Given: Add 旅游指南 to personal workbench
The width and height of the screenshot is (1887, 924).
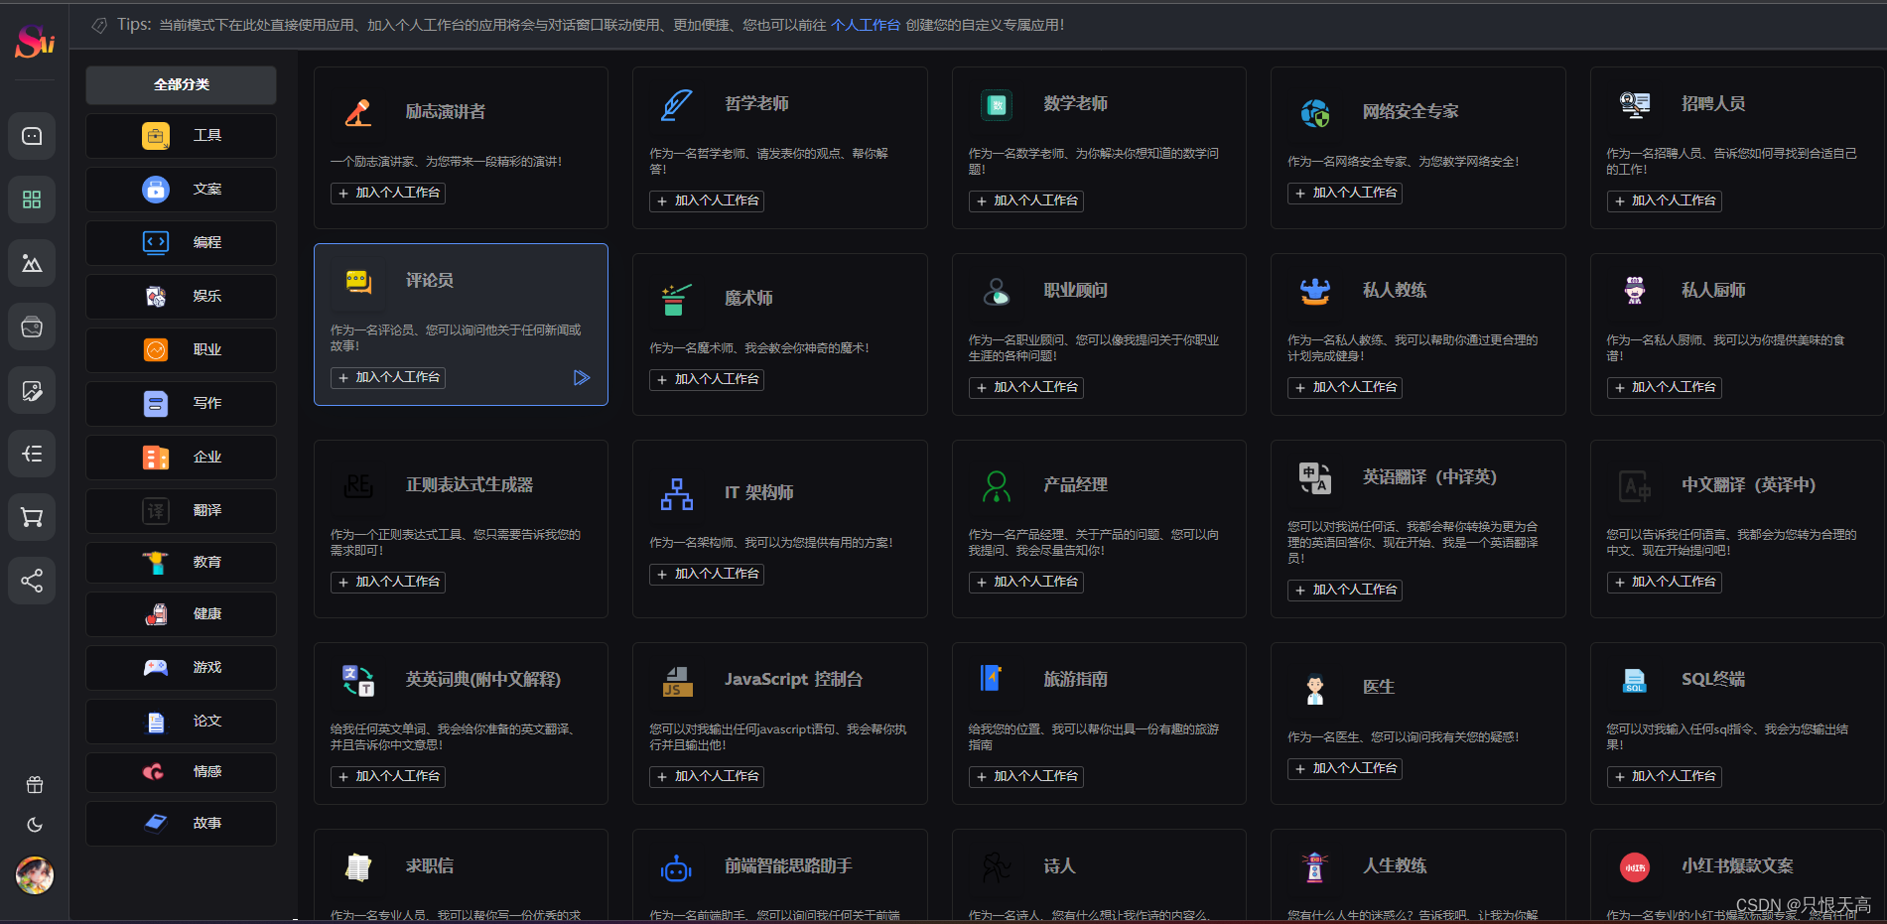Looking at the screenshot, I should click(x=1026, y=777).
